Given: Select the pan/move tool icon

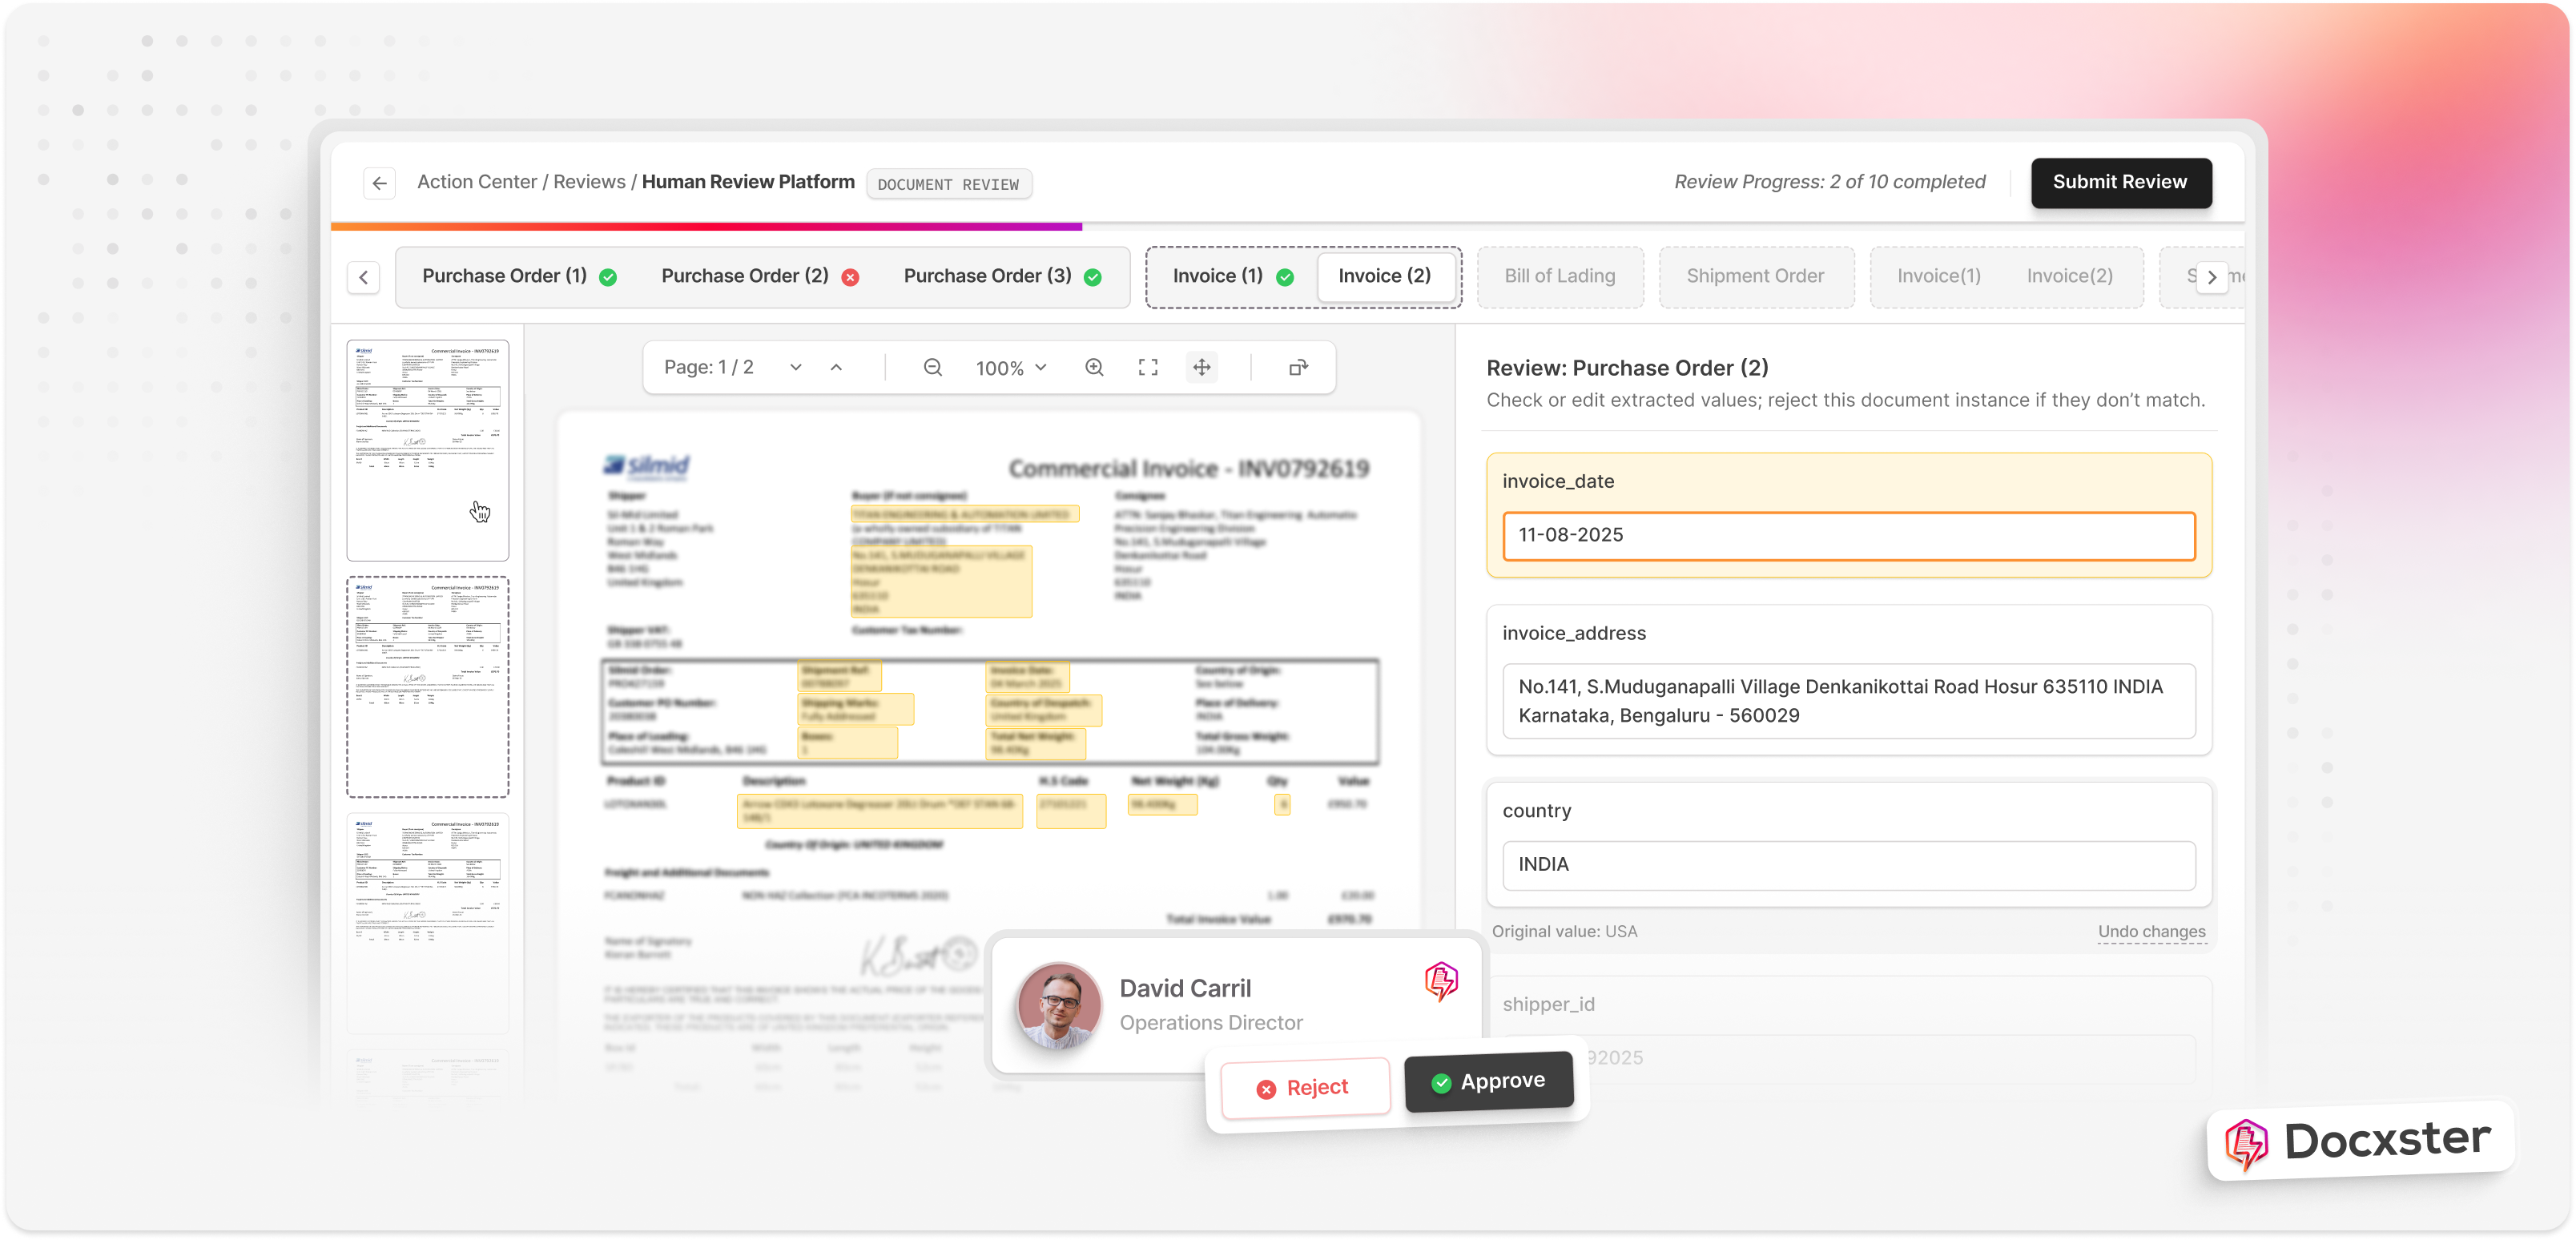Looking at the screenshot, I should pyautogui.click(x=1202, y=368).
